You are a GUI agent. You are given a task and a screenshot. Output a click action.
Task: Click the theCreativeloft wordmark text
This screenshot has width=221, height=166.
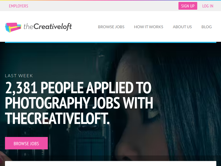pos(48,27)
